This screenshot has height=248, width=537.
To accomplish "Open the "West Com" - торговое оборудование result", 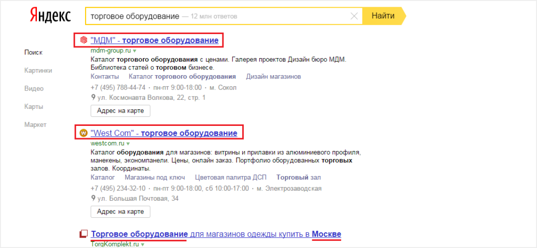I will pos(164,133).
